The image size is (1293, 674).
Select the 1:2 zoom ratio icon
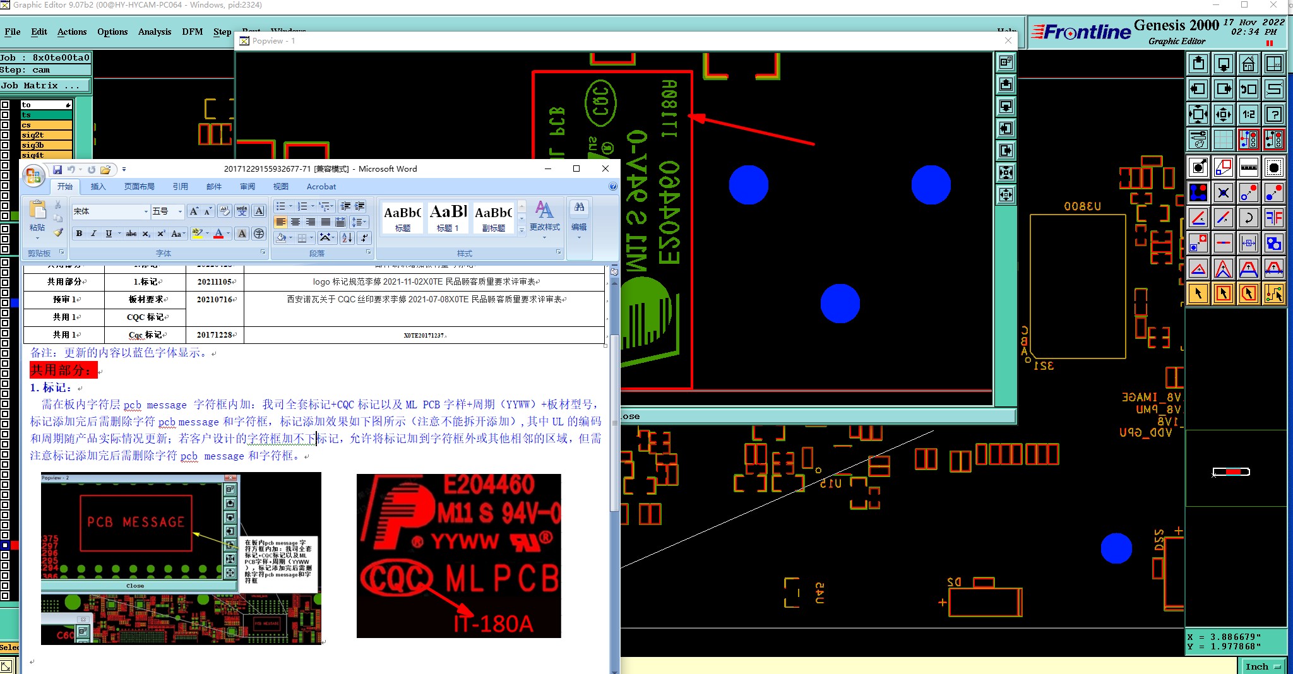(1248, 114)
